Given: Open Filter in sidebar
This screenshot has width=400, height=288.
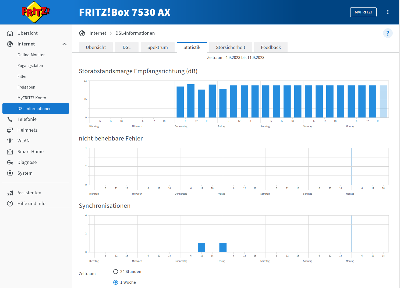Looking at the screenshot, I should (36, 76).
